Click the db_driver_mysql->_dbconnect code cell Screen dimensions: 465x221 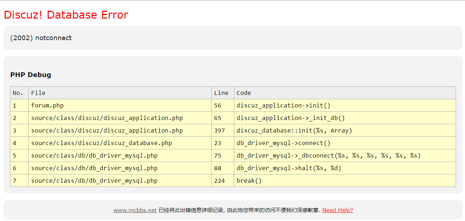pos(328,156)
